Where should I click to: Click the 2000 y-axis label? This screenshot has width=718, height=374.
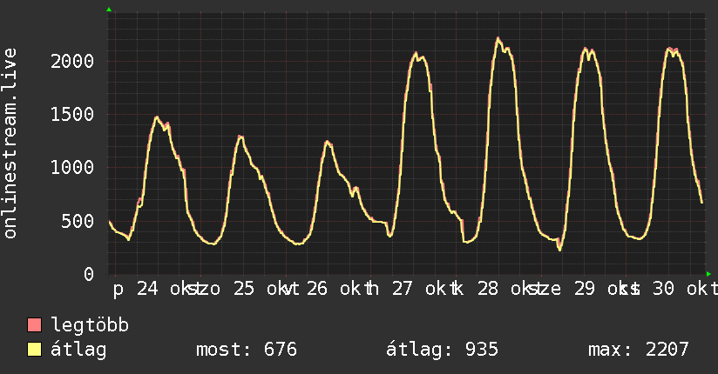tap(72, 61)
